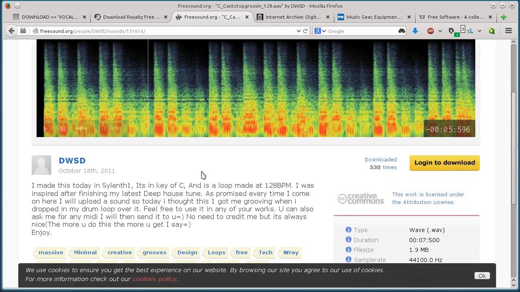Open the tab groups icon beside back button
Screen dimensions: 520x292
[x=23, y=31]
